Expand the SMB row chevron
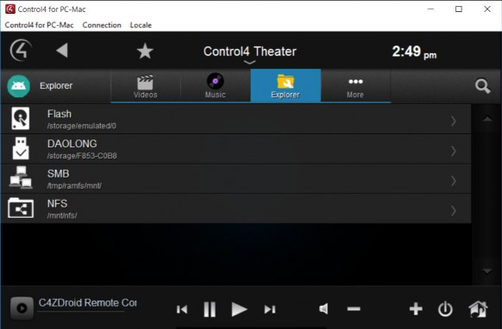Image resolution: width=502 pixels, height=329 pixels. (454, 181)
